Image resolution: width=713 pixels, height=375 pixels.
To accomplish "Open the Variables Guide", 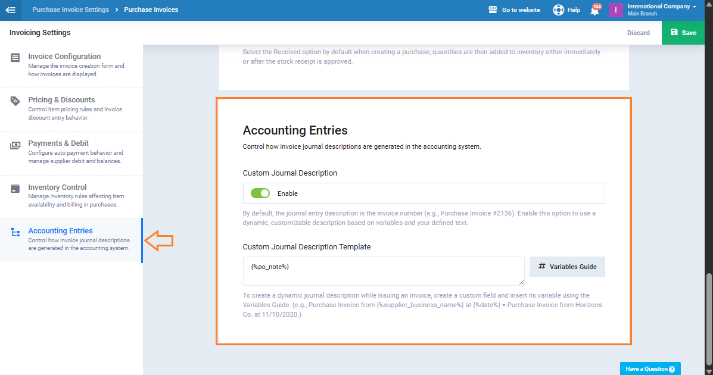I will [567, 267].
